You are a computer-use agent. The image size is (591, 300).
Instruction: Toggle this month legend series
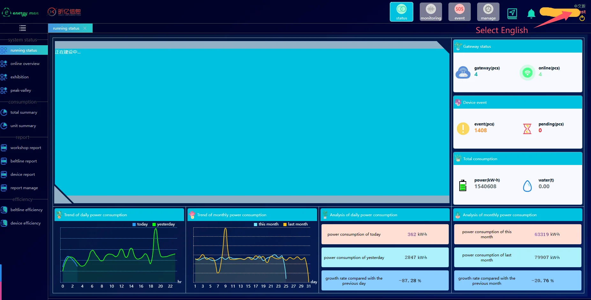tap(266, 224)
